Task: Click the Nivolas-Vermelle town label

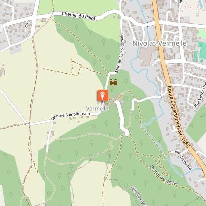Action: point(159,43)
